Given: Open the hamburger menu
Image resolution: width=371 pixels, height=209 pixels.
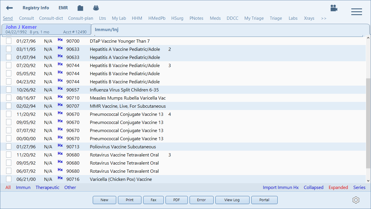Looking at the screenshot, I should click(357, 12).
